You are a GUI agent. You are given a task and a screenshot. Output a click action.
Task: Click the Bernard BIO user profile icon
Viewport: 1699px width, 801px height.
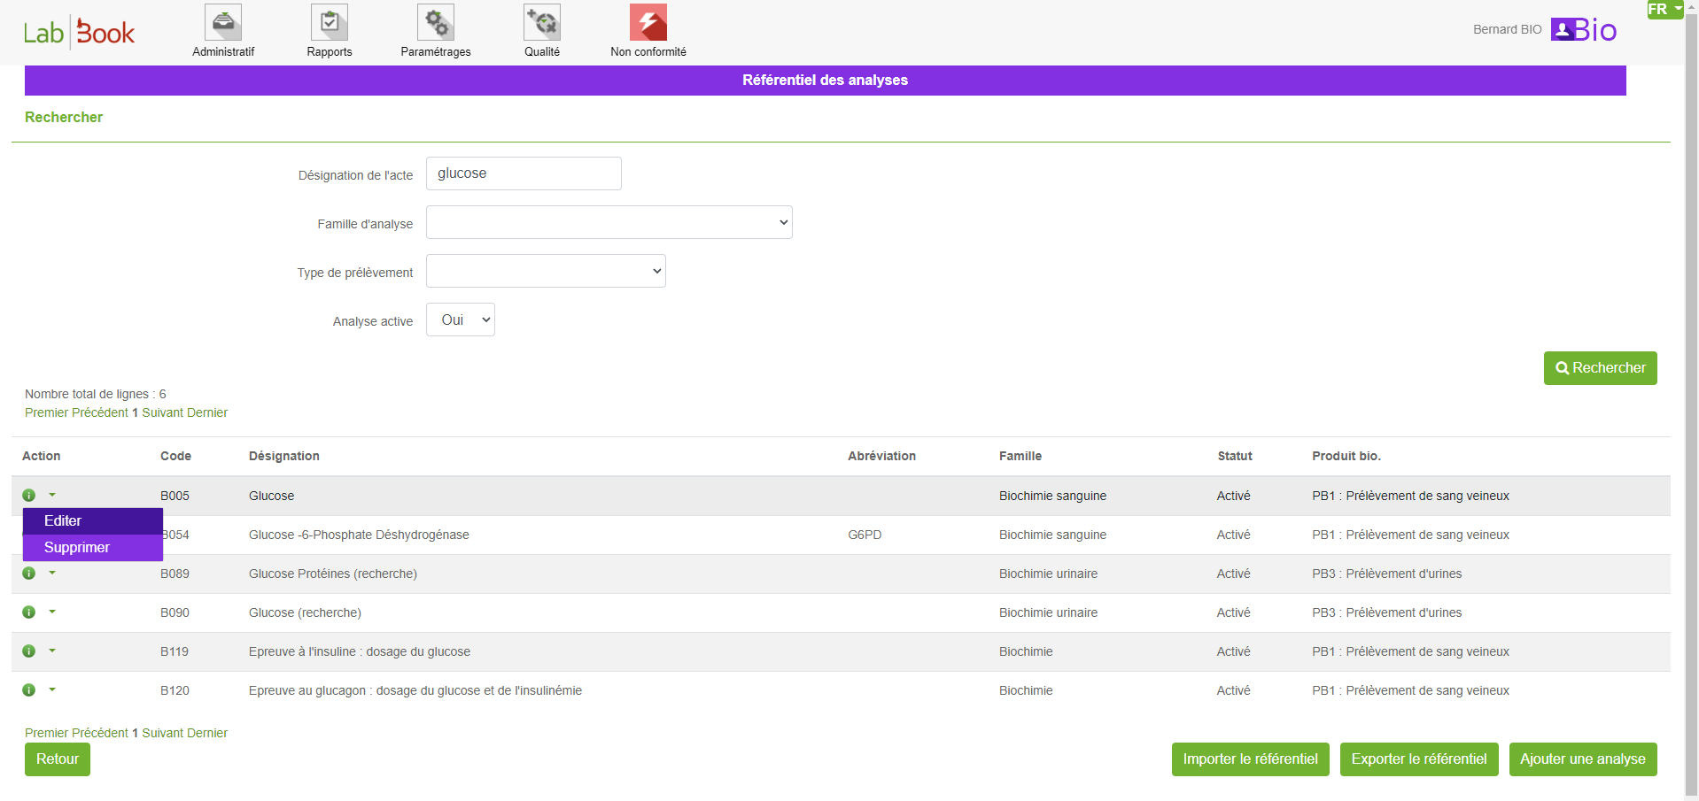[x=1563, y=30]
